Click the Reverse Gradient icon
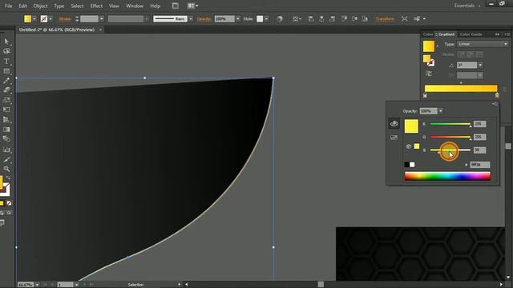The image size is (513, 288). click(429, 74)
